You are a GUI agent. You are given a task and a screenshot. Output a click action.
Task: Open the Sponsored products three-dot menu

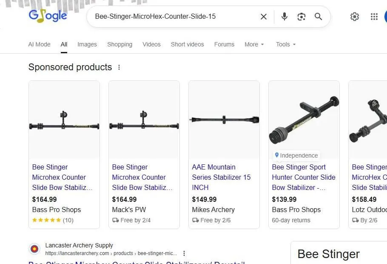[x=119, y=67]
